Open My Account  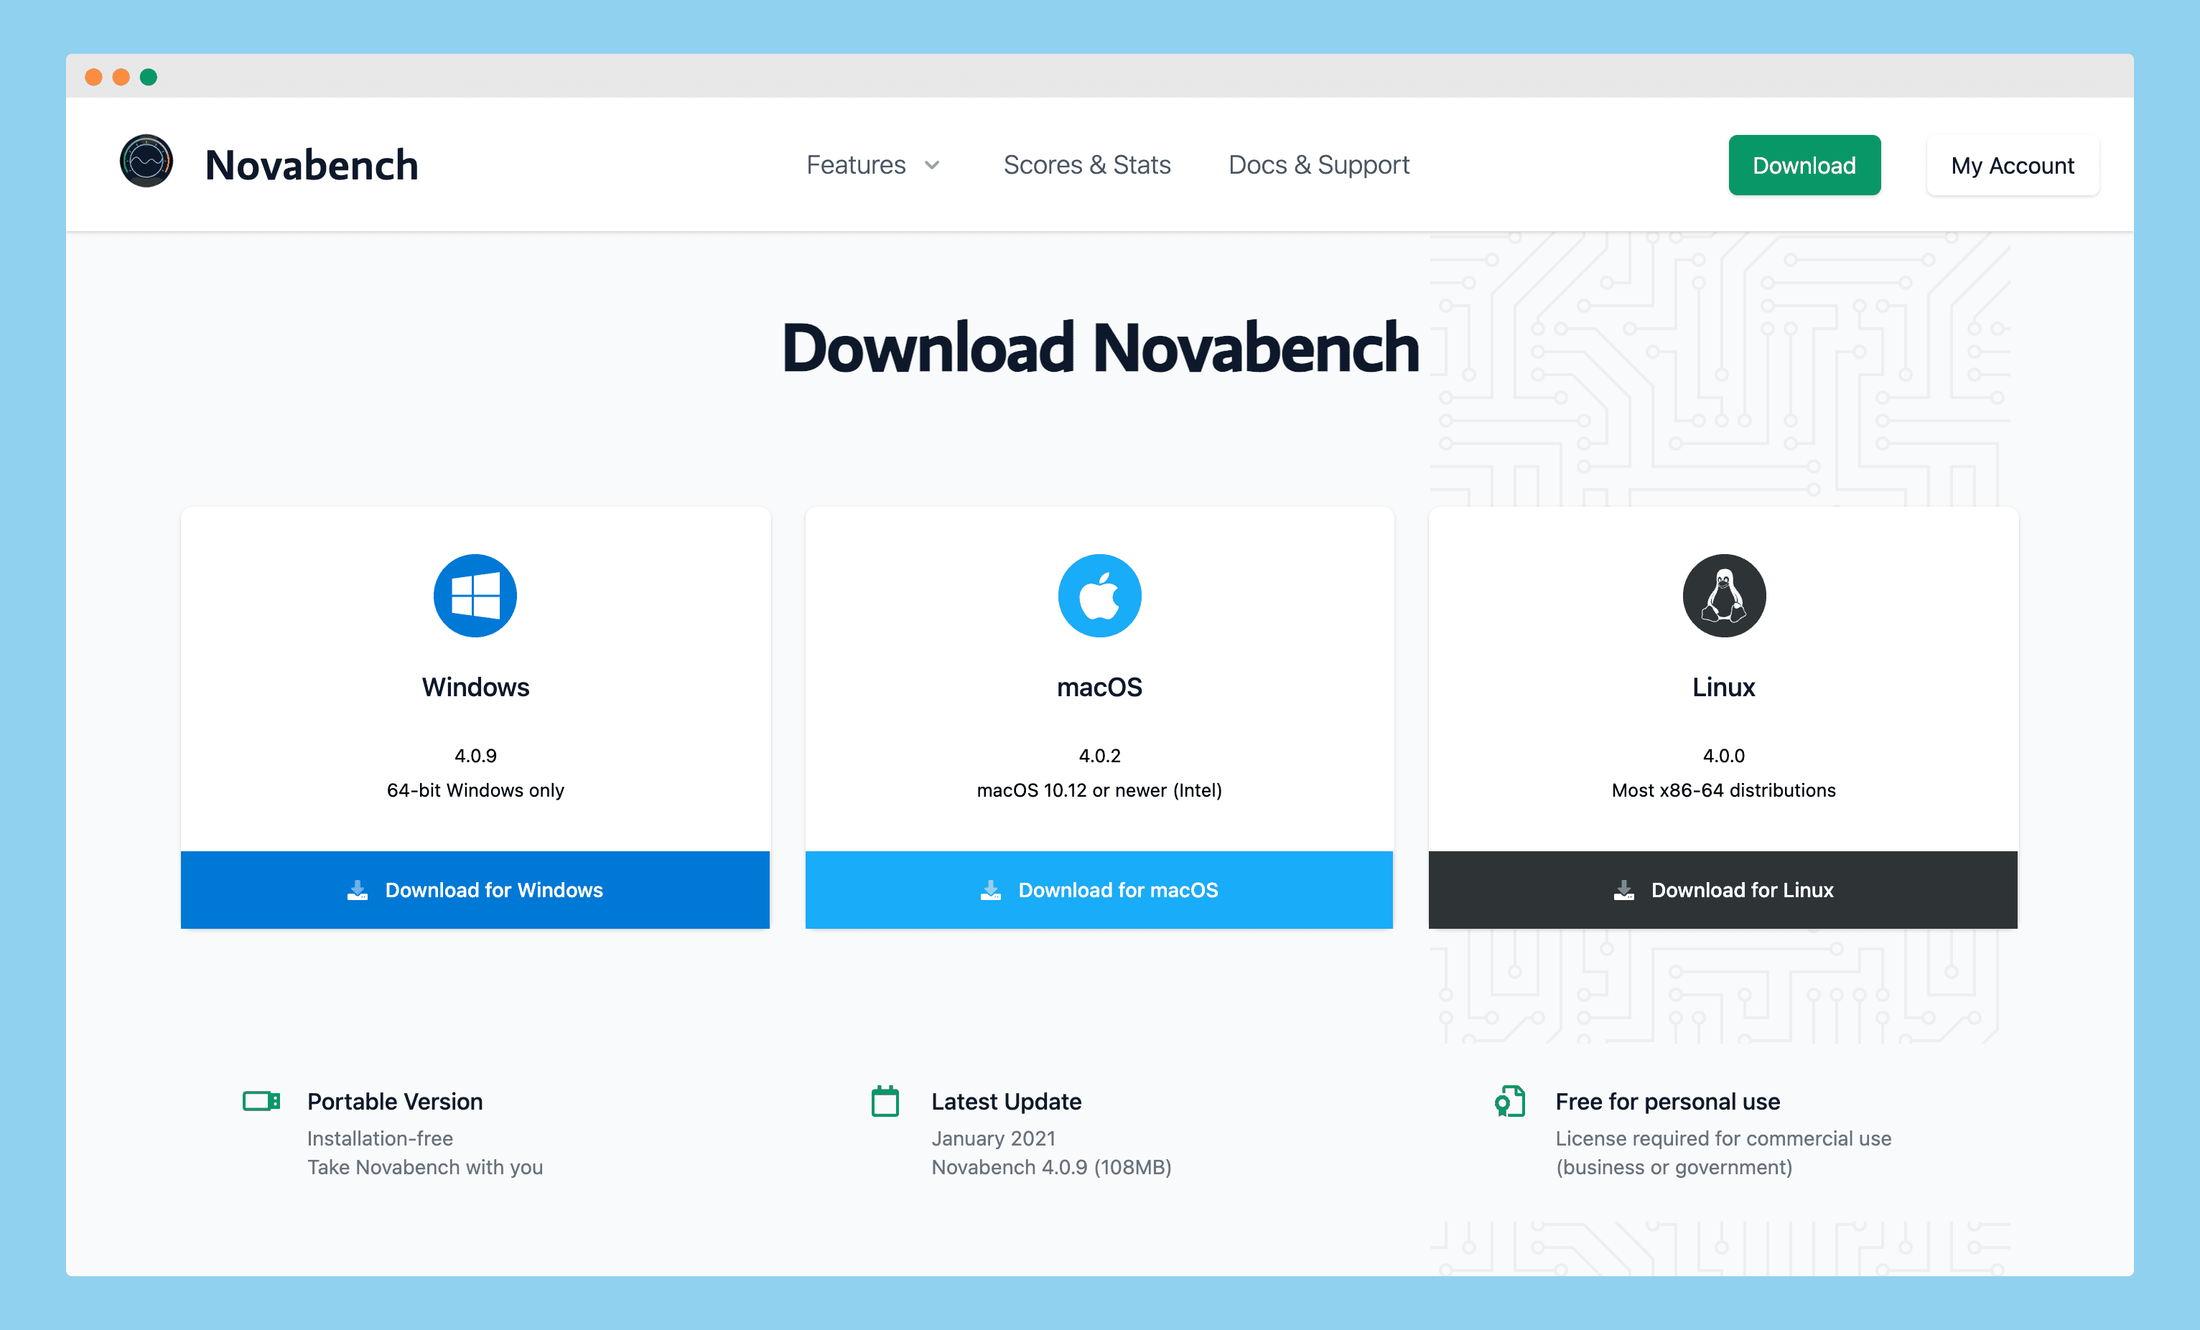2012,165
